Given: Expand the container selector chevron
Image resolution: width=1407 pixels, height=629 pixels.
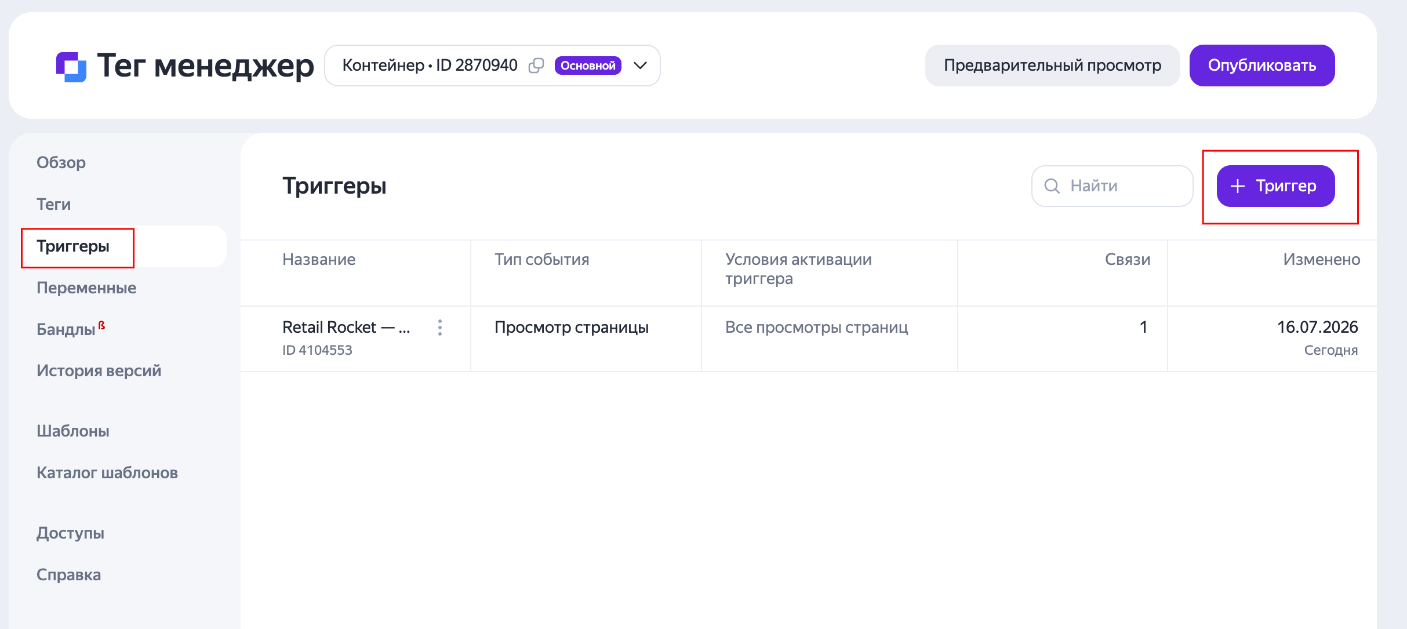Looking at the screenshot, I should click(x=640, y=66).
